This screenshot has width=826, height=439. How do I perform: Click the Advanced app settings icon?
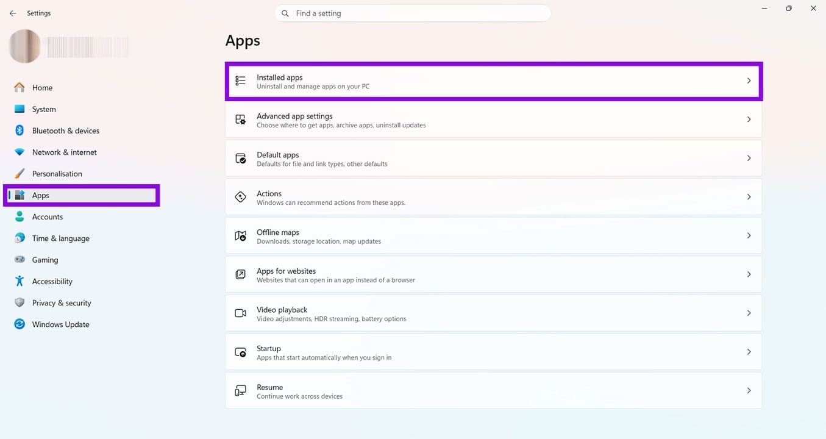pos(241,120)
